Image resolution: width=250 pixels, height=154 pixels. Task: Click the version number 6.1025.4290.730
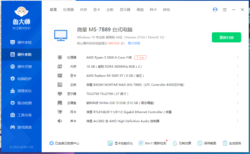tap(21, 147)
